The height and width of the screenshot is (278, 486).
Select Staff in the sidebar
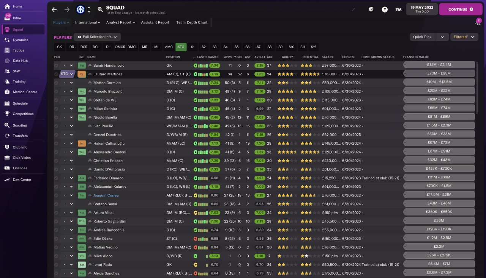23,71
